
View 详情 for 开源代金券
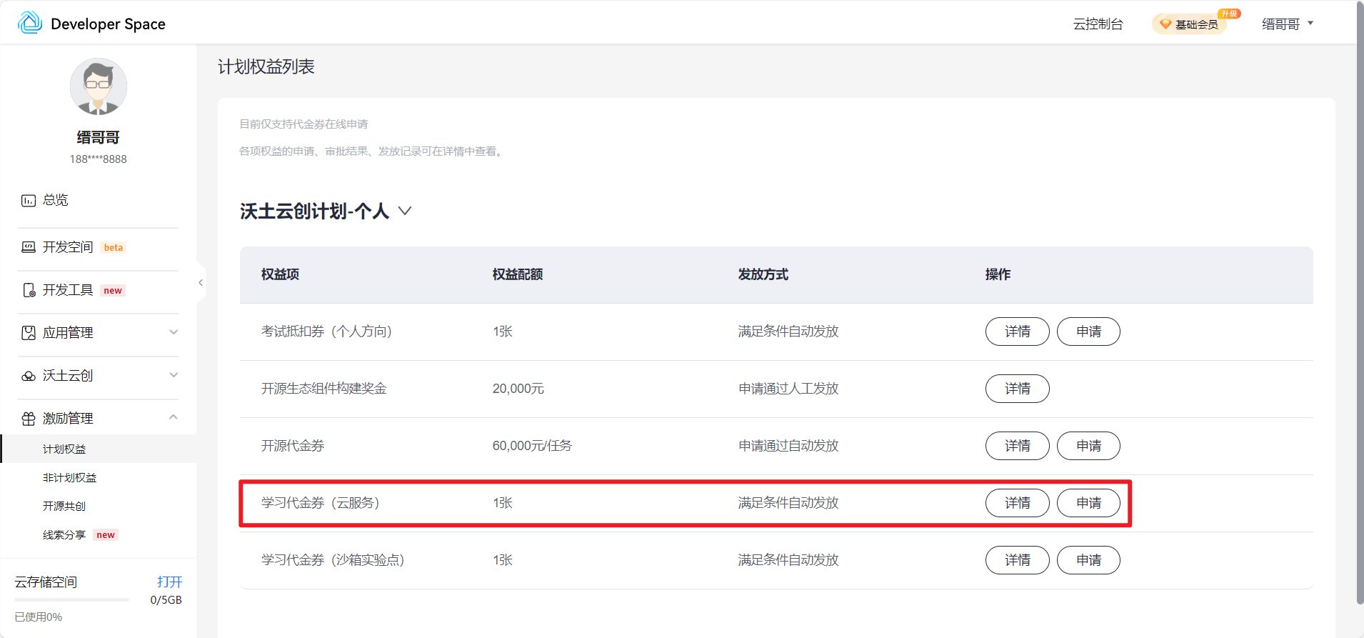pos(1018,446)
